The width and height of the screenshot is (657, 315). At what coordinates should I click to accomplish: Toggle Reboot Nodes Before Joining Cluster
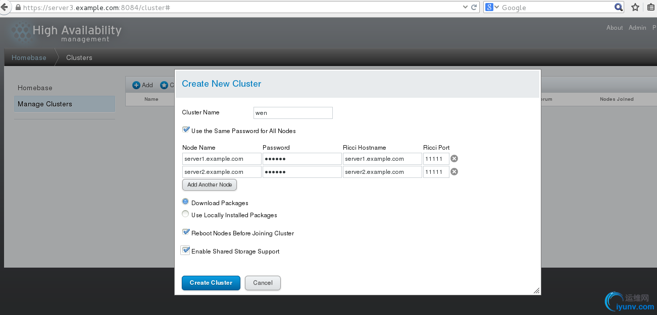pyautogui.click(x=186, y=232)
